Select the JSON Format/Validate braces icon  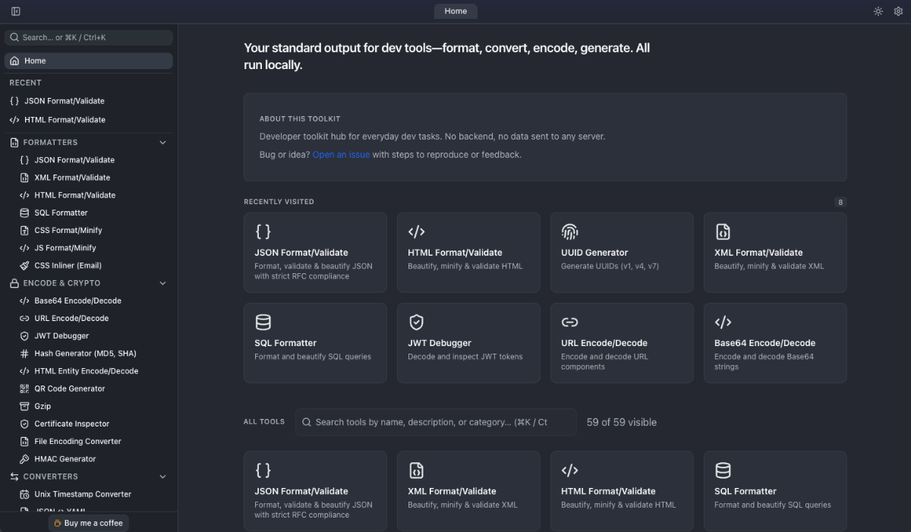pyautogui.click(x=263, y=231)
